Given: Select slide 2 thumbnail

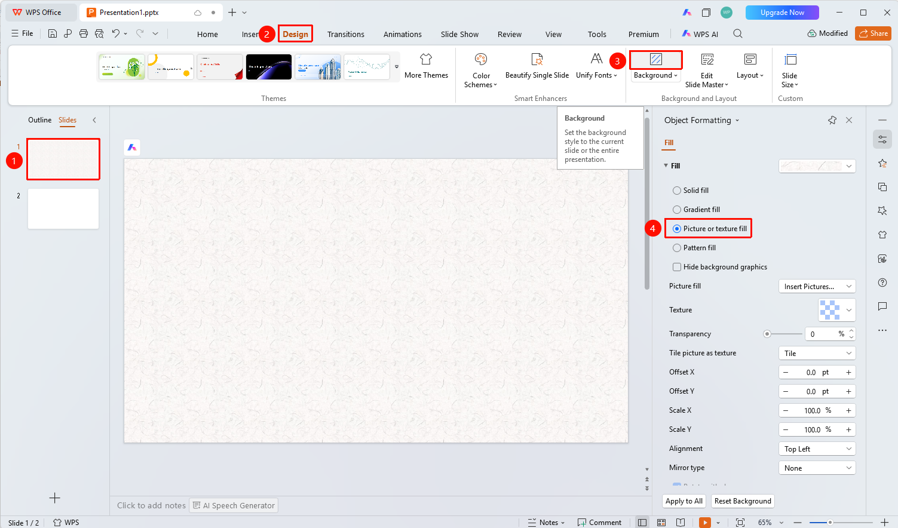Looking at the screenshot, I should tap(63, 209).
